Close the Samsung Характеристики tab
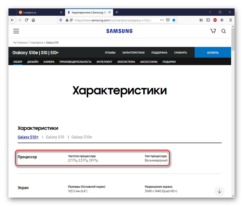This screenshot has width=243, height=206. 110,12
